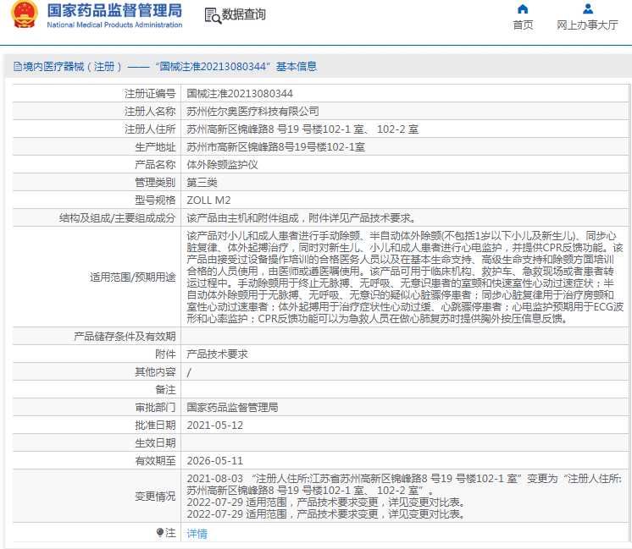The width and height of the screenshot is (632, 549).
Task: Open the 详情 link
Action: [197, 533]
